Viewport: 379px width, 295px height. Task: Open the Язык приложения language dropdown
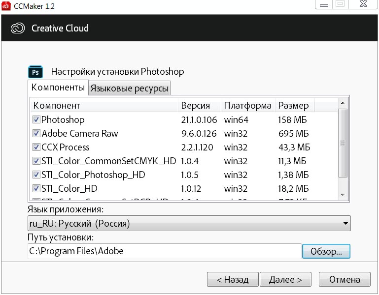(189, 223)
